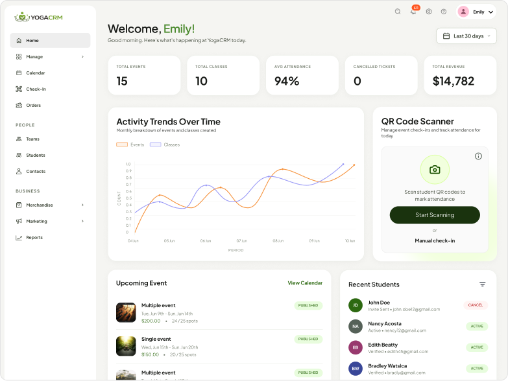Expand the Manage submenu chevron
Viewport: 508px width, 381px height.
[x=82, y=56]
